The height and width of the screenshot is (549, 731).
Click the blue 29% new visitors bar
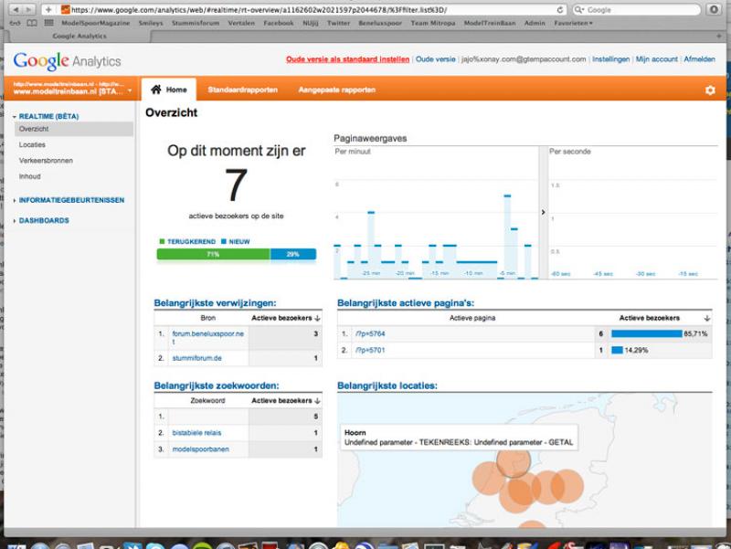point(293,255)
